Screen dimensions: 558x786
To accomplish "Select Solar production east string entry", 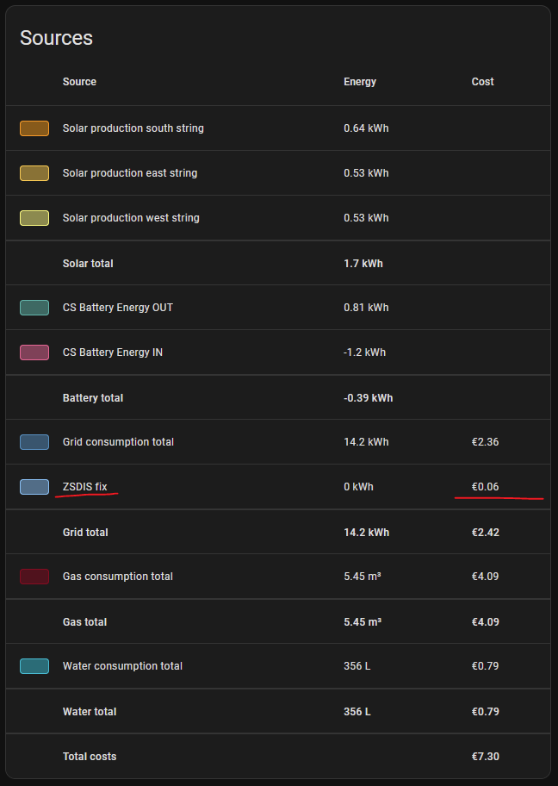I will pyautogui.click(x=130, y=173).
